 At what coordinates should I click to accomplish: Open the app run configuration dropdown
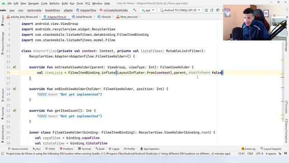(148, 10)
